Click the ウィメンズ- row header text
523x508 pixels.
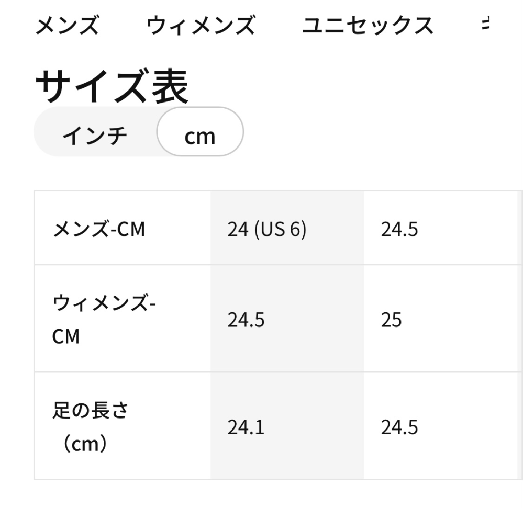tap(104, 303)
